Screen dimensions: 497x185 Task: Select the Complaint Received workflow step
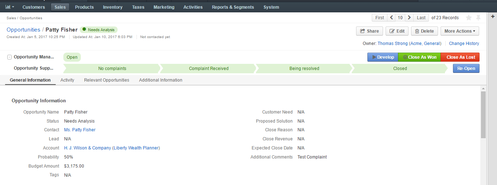pyautogui.click(x=209, y=68)
